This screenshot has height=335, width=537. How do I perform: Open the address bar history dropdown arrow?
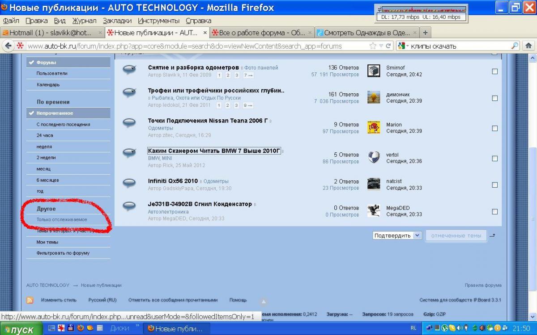pos(381,46)
